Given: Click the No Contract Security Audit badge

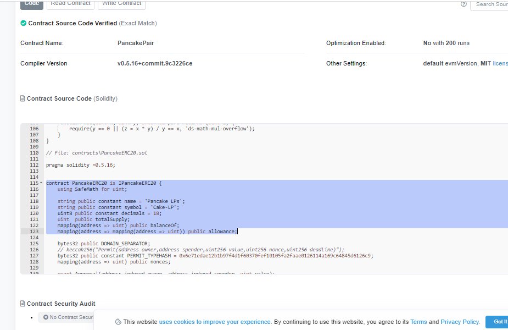Looking at the screenshot, I should click(x=66, y=317).
